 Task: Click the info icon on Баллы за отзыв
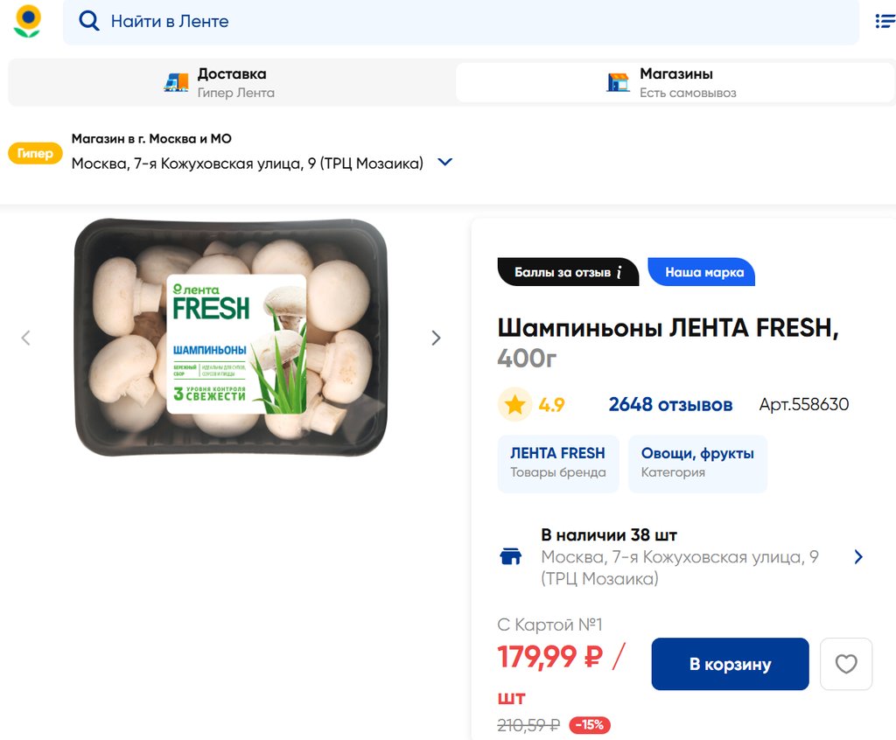tap(619, 272)
